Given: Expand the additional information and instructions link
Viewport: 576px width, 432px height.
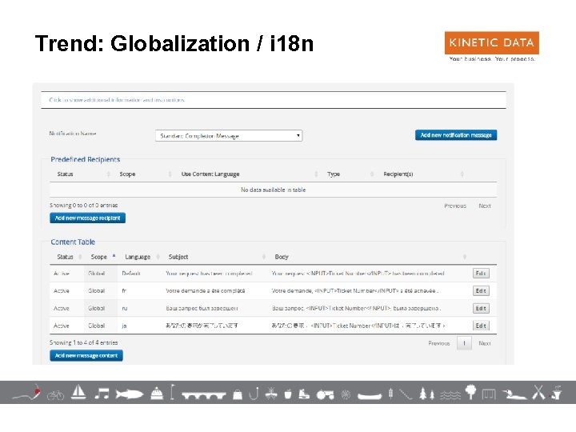Looking at the screenshot, I should [x=117, y=100].
